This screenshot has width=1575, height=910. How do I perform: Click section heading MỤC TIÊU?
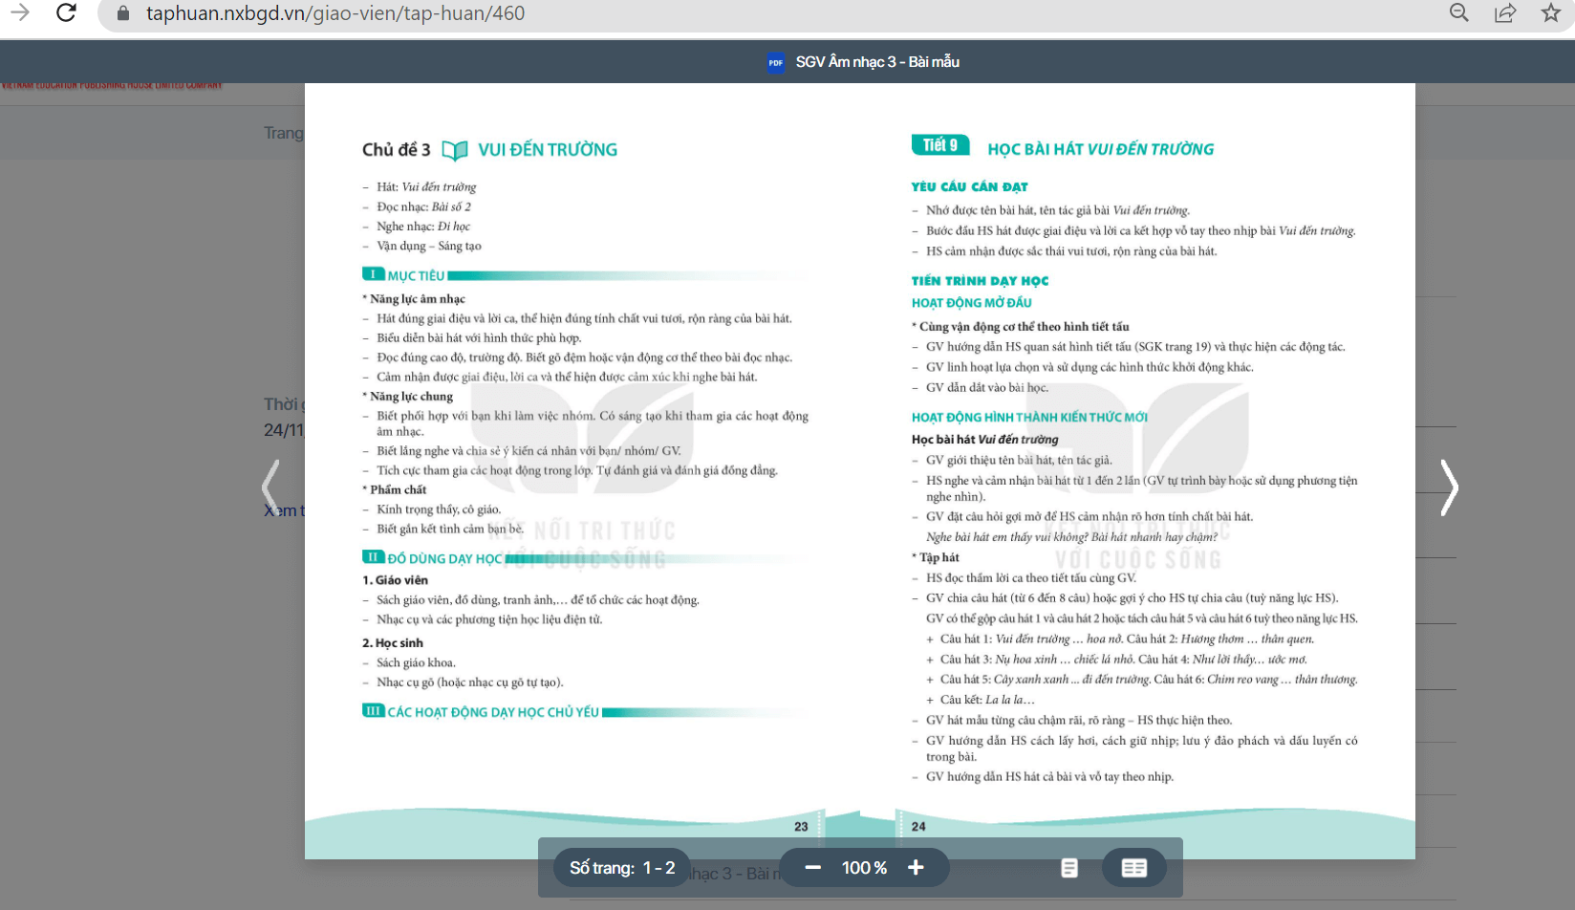pos(416,275)
